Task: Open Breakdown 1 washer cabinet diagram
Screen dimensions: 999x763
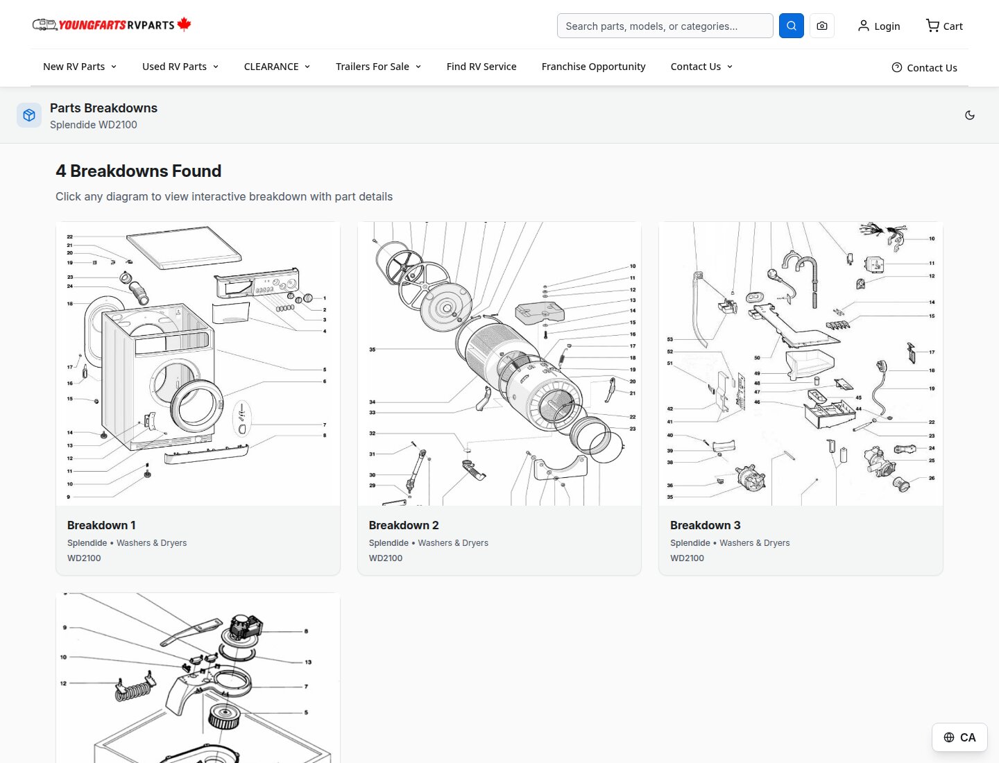Action: (x=198, y=363)
